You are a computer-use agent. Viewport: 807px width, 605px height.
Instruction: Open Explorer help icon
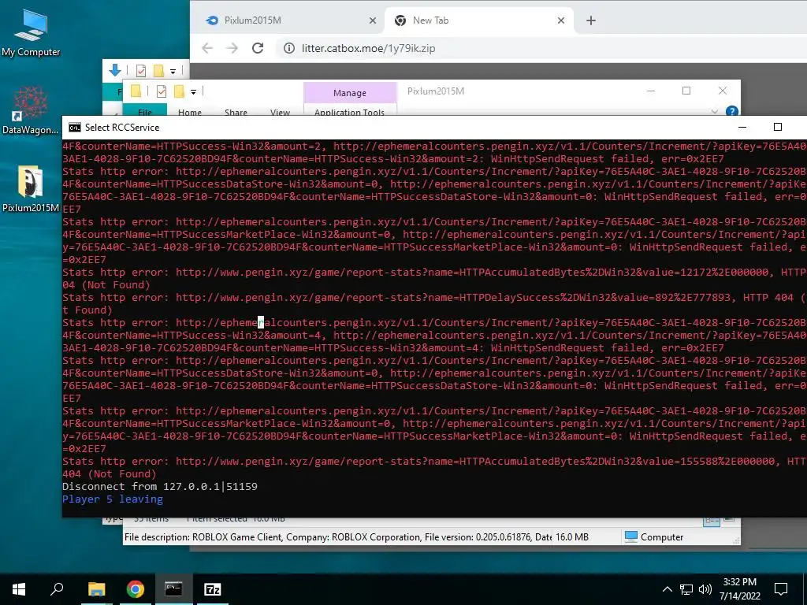[731, 111]
